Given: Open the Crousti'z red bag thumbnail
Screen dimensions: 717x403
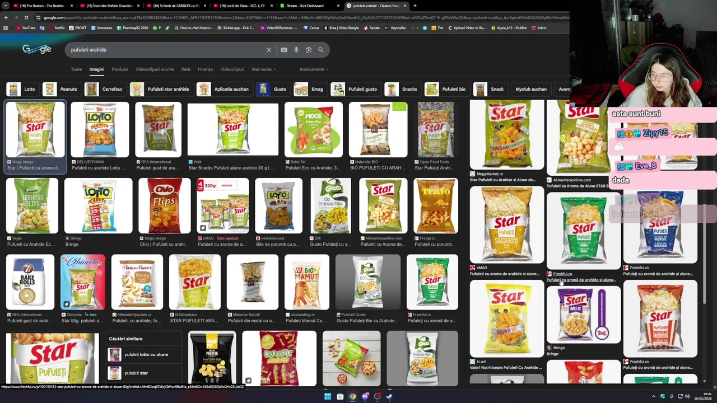Looking at the screenshot, I should pyautogui.click(x=279, y=358).
